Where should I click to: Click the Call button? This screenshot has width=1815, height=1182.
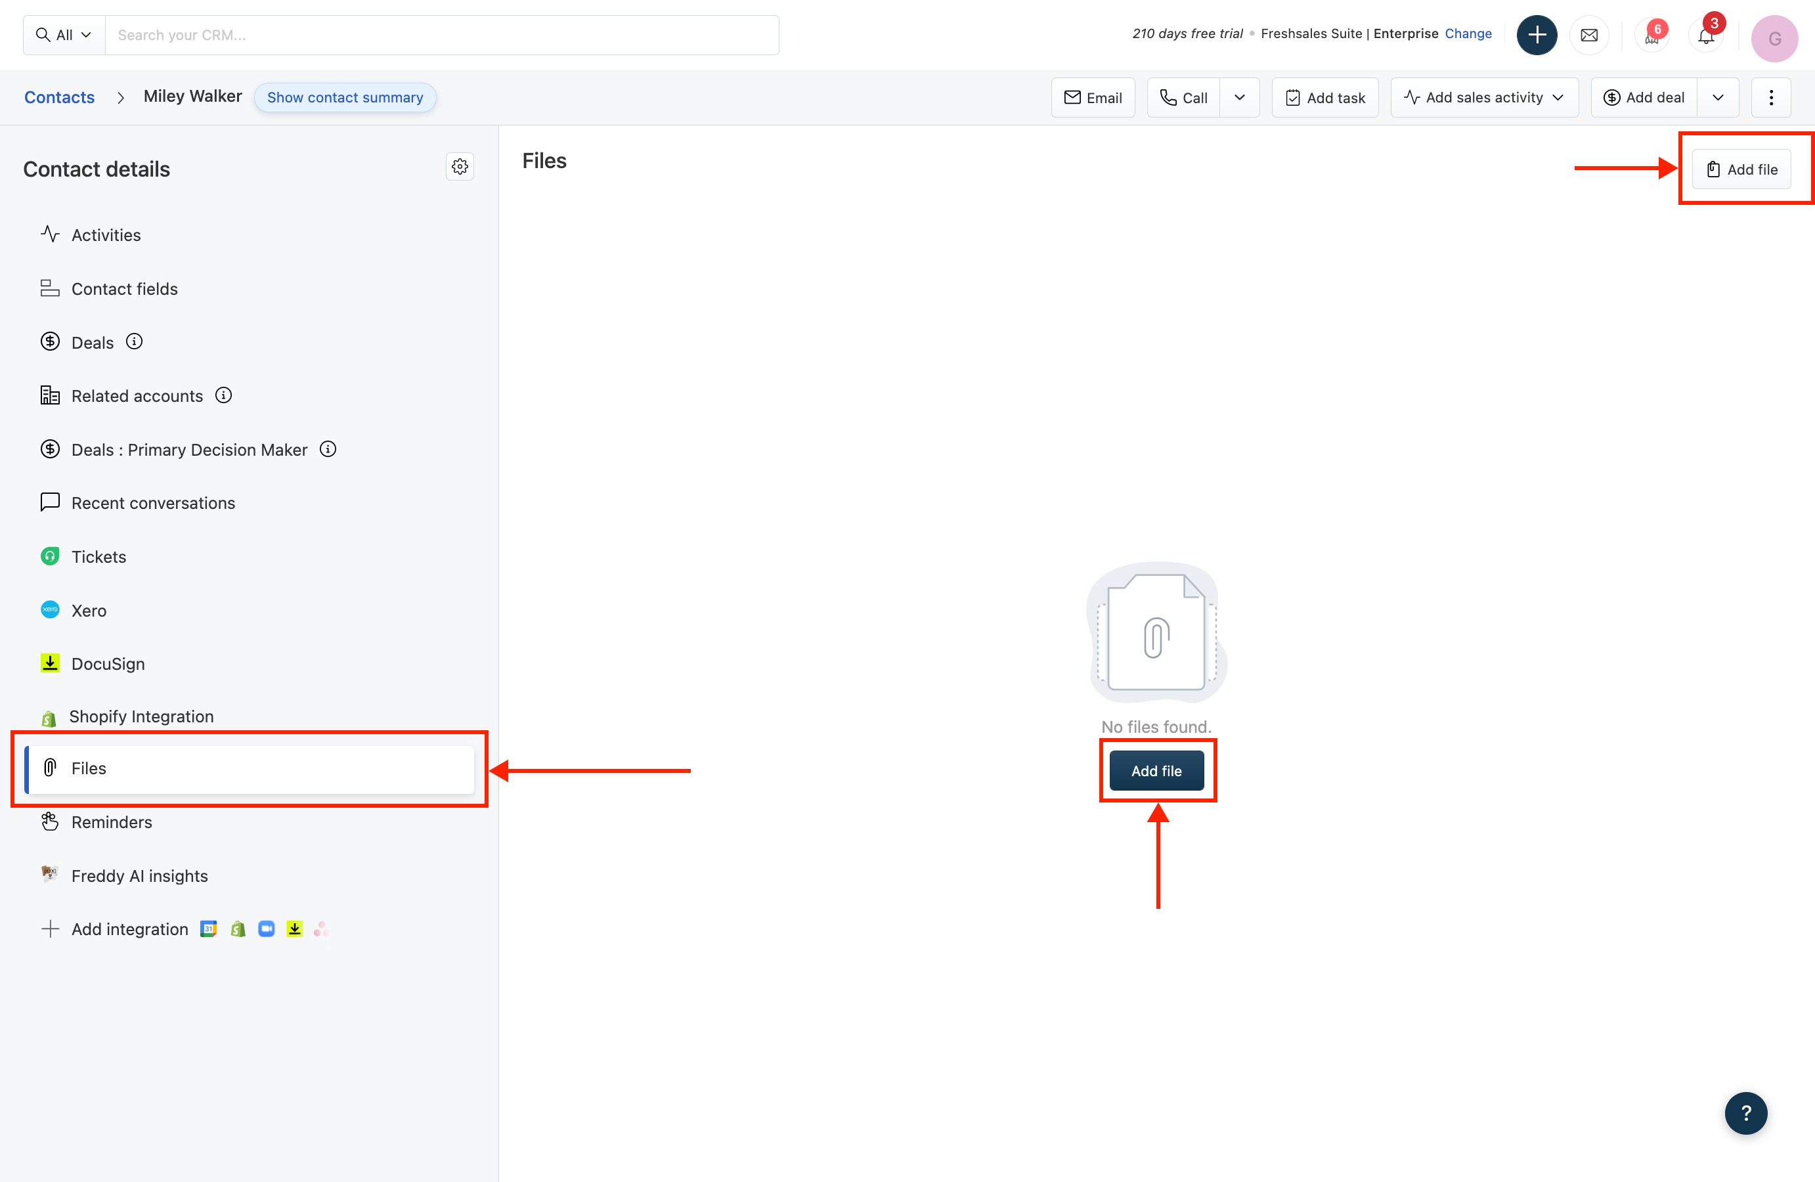click(x=1183, y=98)
